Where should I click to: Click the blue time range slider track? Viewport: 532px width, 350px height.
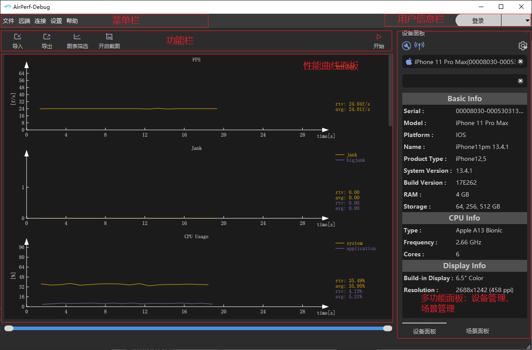(198, 328)
